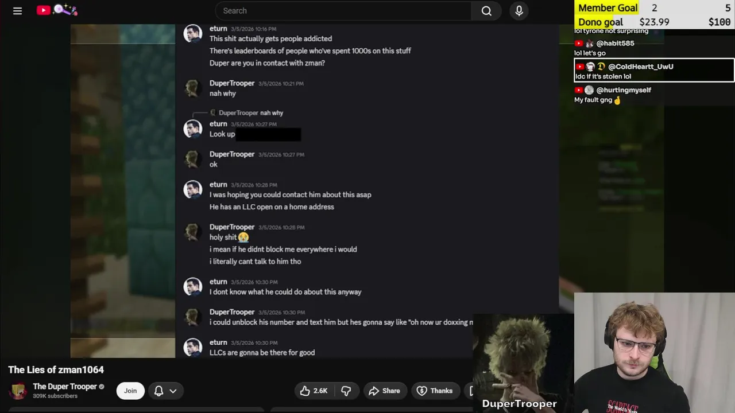Open the hamburger guide menu
The width and height of the screenshot is (735, 413).
coord(17,11)
